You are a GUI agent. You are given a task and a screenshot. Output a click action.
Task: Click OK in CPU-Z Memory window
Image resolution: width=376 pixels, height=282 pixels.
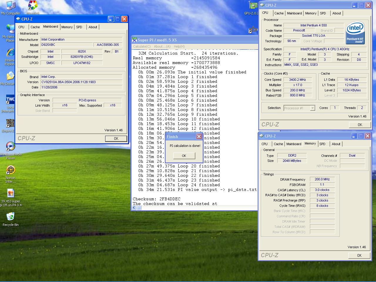pyautogui.click(x=359, y=256)
